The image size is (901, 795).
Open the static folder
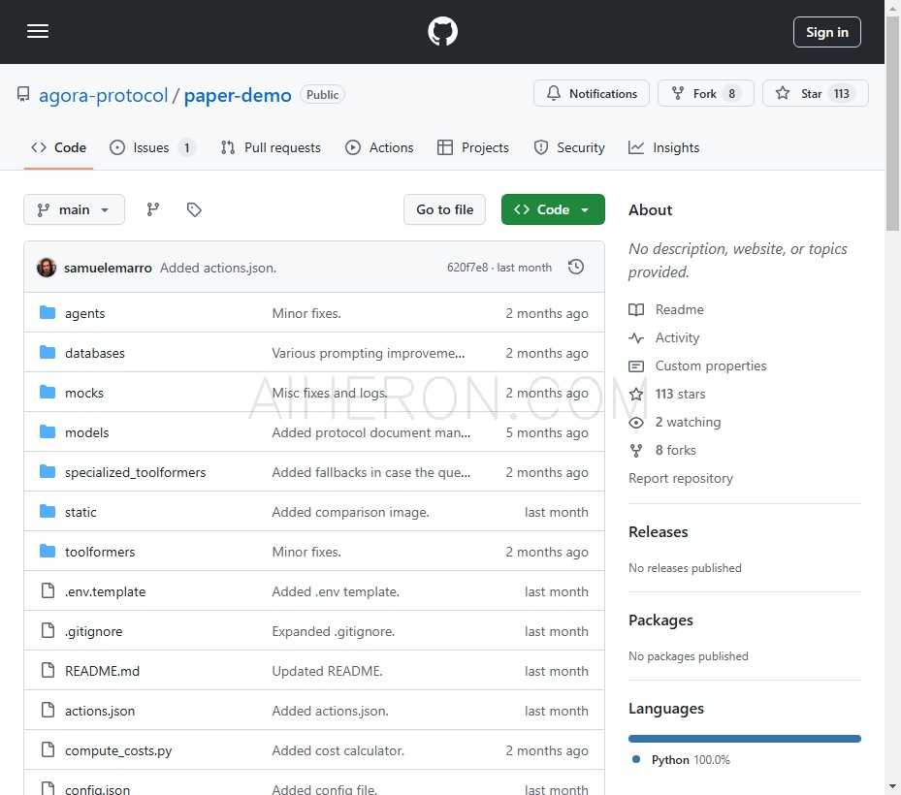click(80, 512)
